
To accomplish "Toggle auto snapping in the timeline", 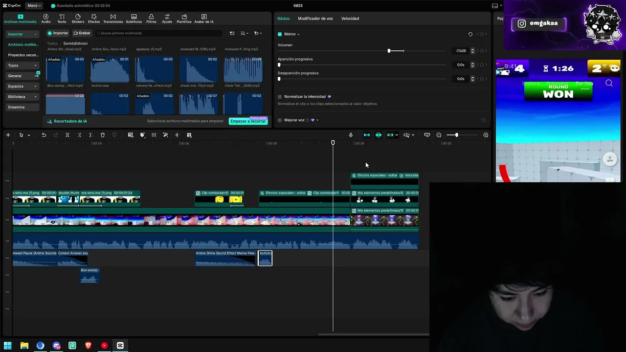I will [379, 135].
